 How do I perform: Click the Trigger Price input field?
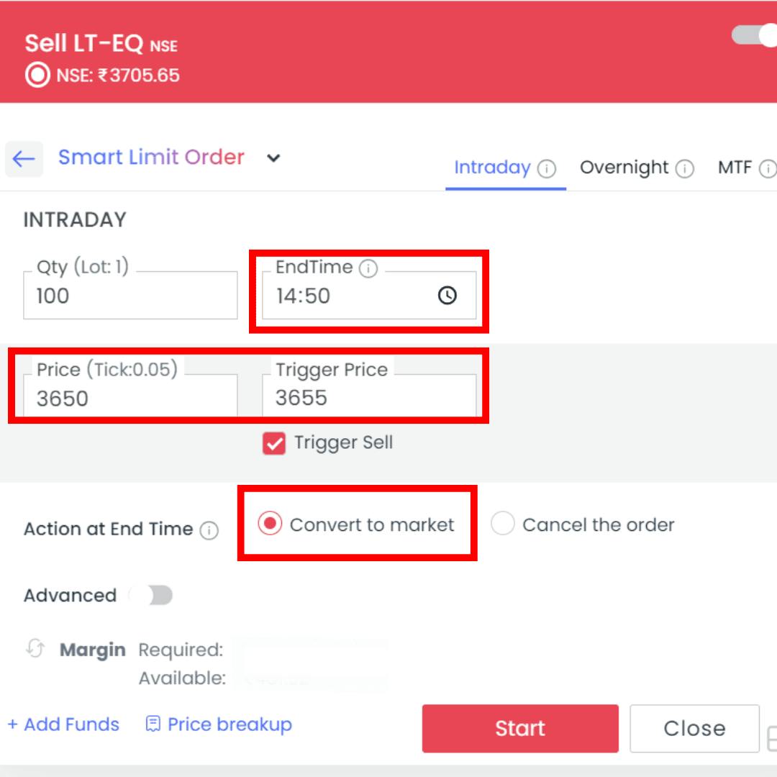(368, 397)
